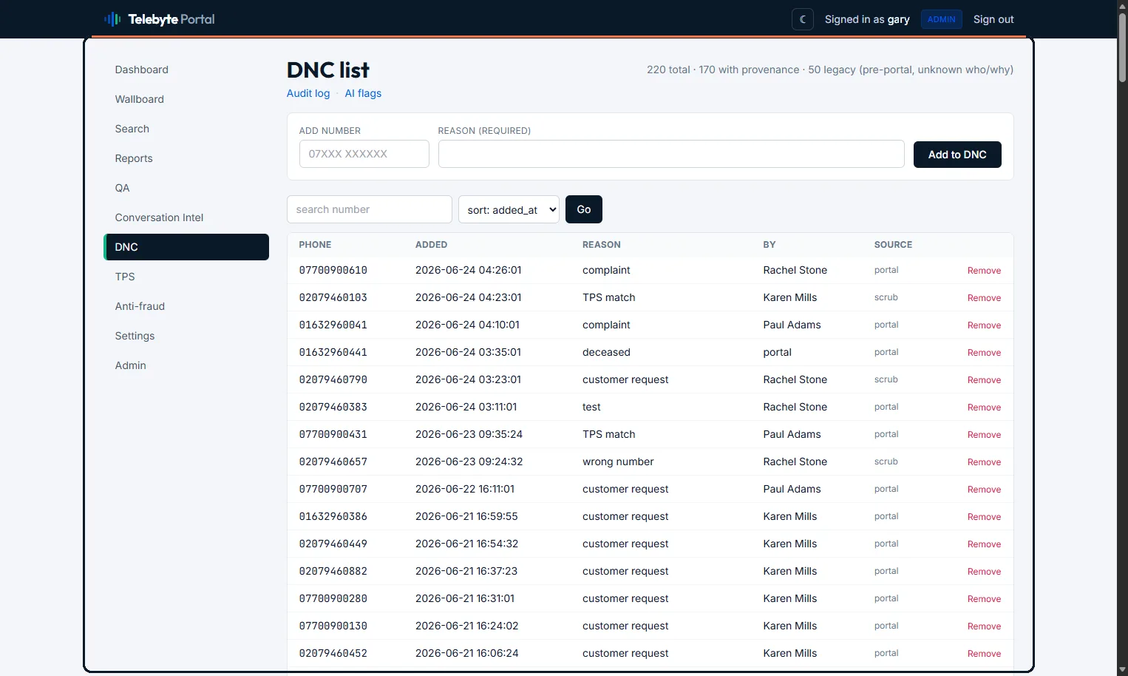
Task: Remove number 07700900130 from DNC
Action: pyautogui.click(x=984, y=626)
